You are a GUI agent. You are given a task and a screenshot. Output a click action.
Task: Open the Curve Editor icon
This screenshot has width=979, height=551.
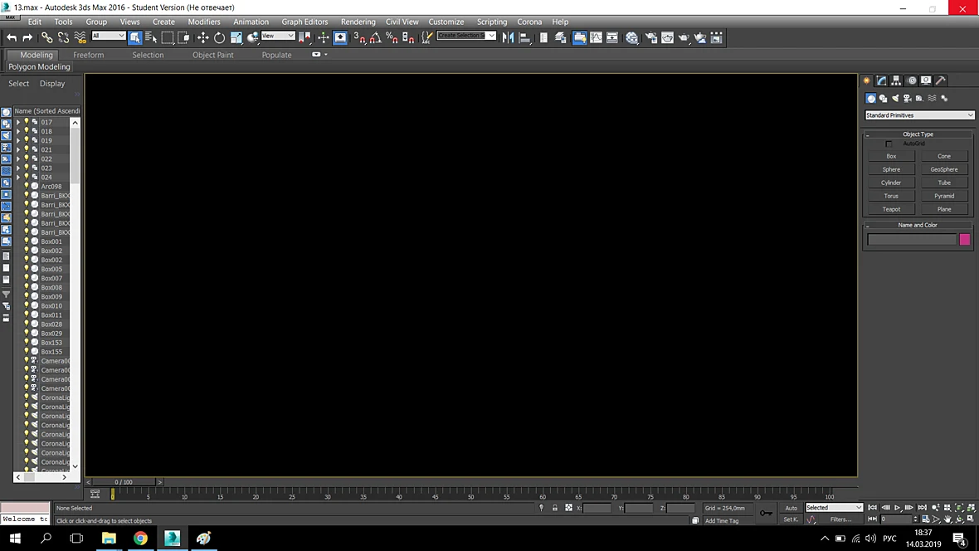(x=597, y=37)
